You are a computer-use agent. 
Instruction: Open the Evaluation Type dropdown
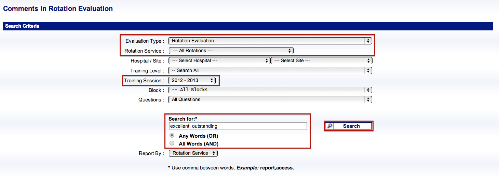(270, 41)
